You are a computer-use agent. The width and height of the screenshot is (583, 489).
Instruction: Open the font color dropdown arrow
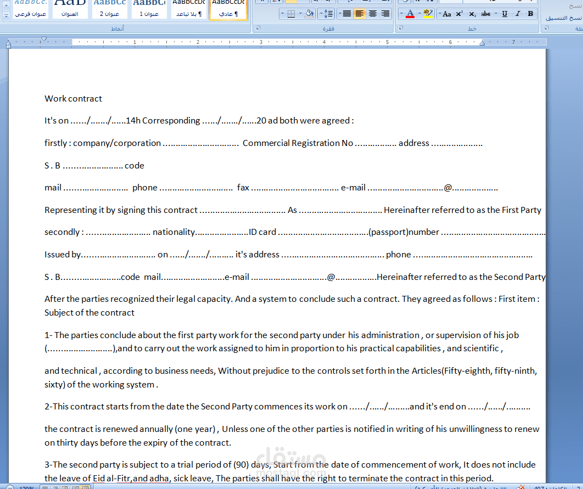401,14
